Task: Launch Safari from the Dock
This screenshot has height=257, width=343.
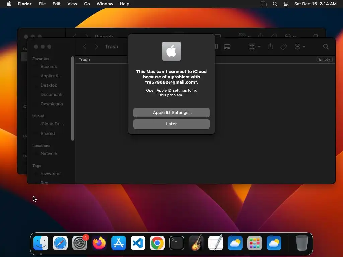Action: 60,243
